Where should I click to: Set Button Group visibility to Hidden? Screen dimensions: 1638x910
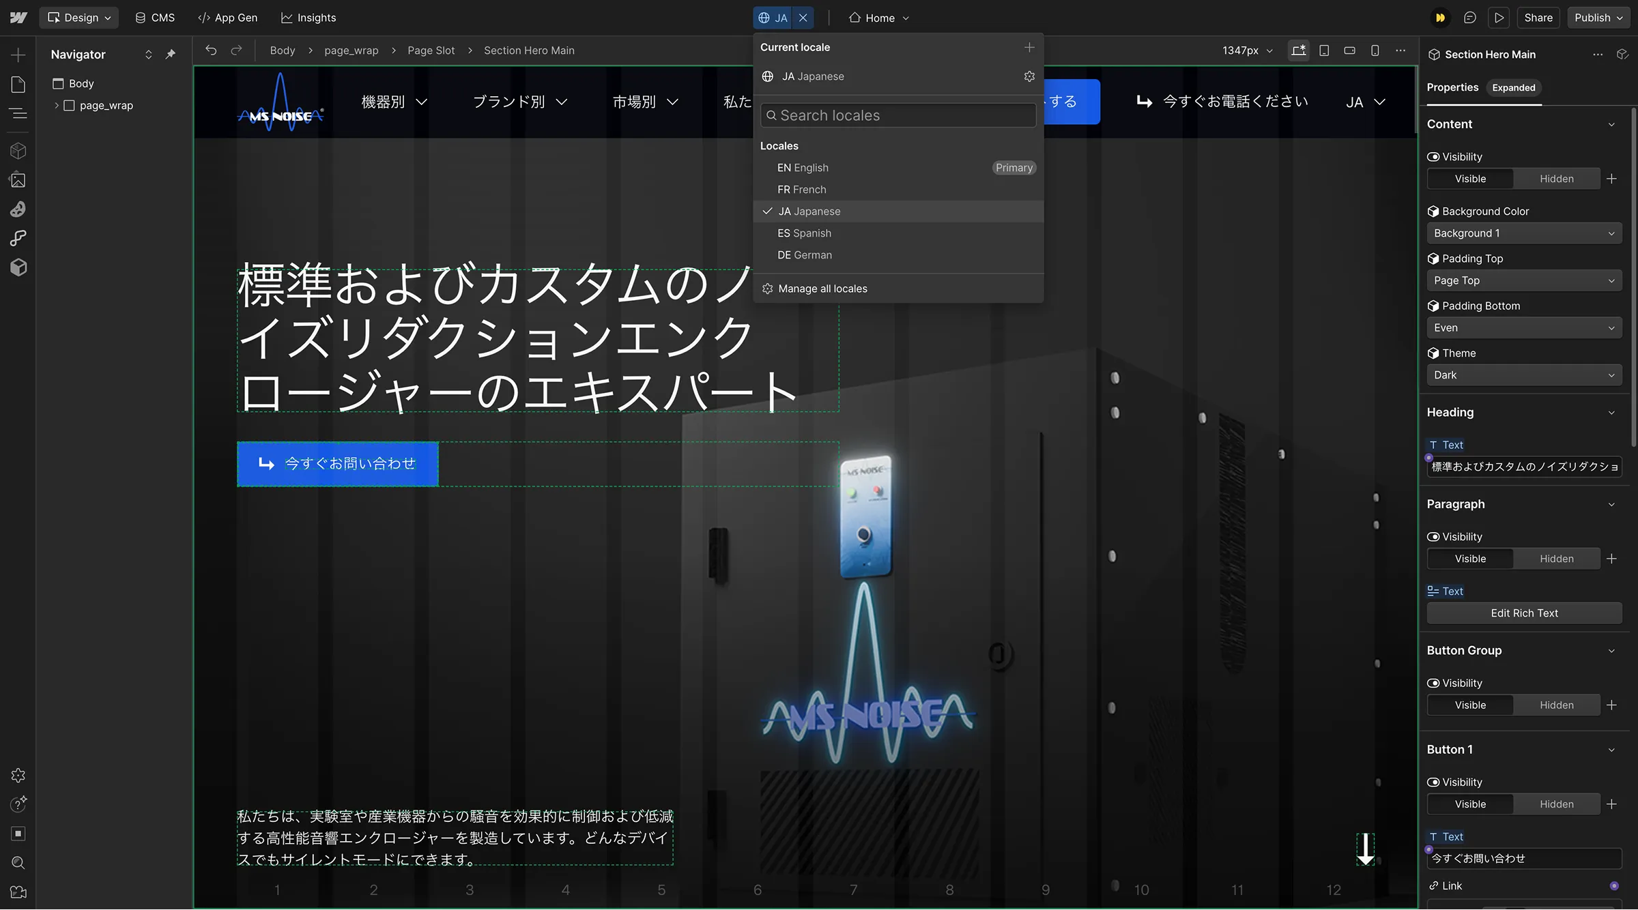(x=1556, y=705)
